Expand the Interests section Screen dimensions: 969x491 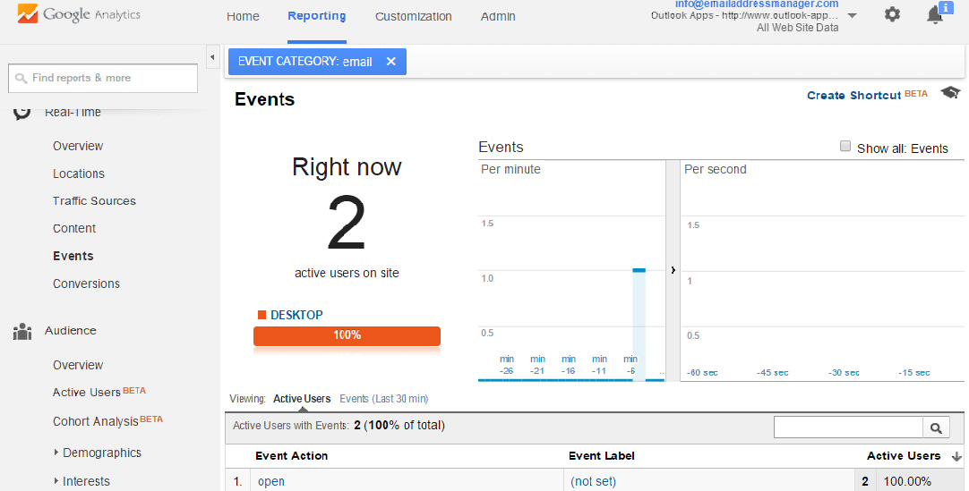[x=56, y=481]
